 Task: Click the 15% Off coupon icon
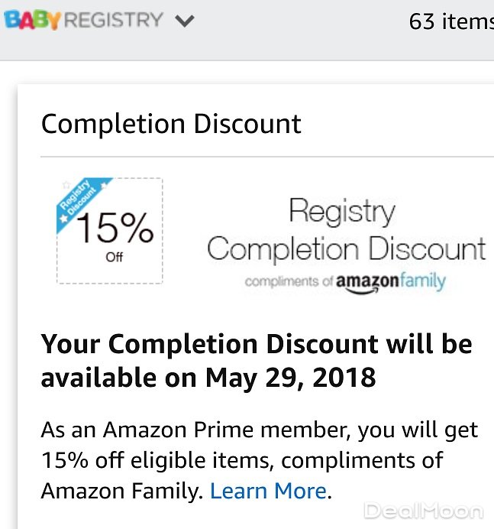(x=110, y=231)
